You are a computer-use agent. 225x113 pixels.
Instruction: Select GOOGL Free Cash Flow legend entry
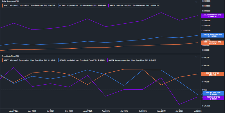(82, 60)
